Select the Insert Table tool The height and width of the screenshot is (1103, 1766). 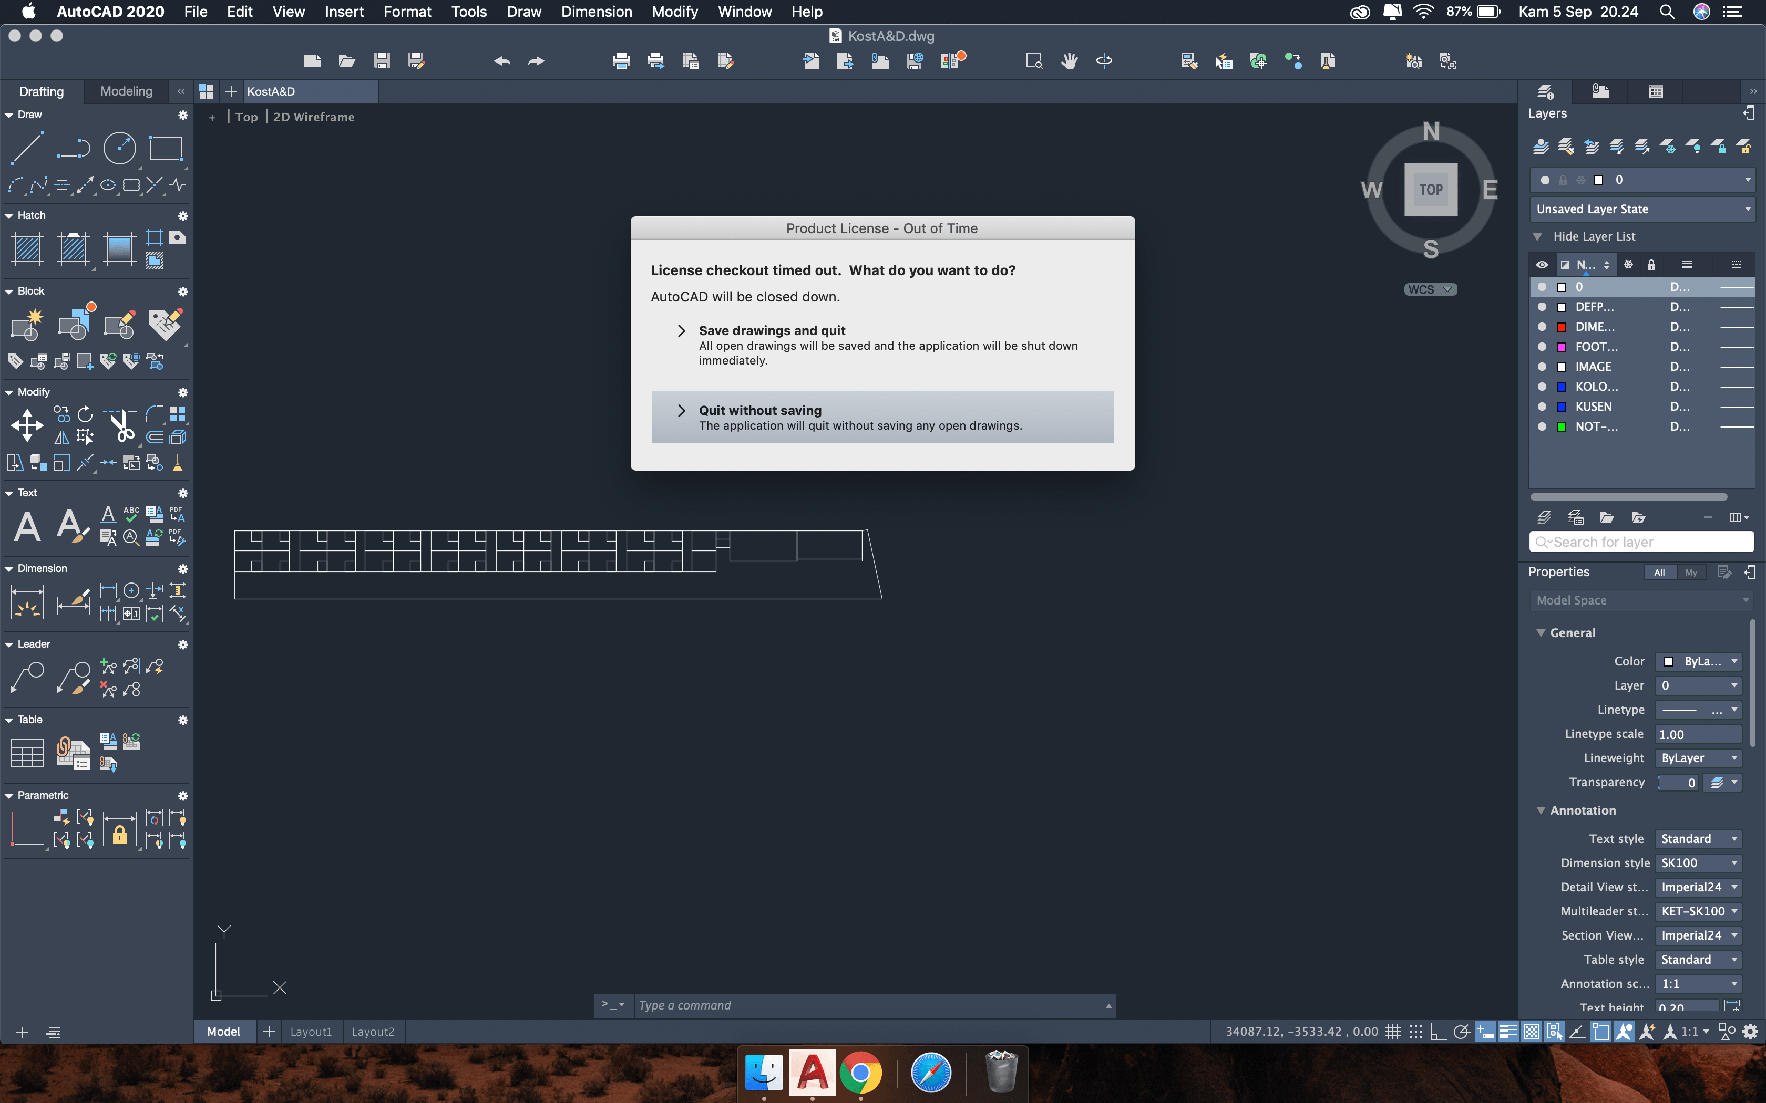click(27, 752)
